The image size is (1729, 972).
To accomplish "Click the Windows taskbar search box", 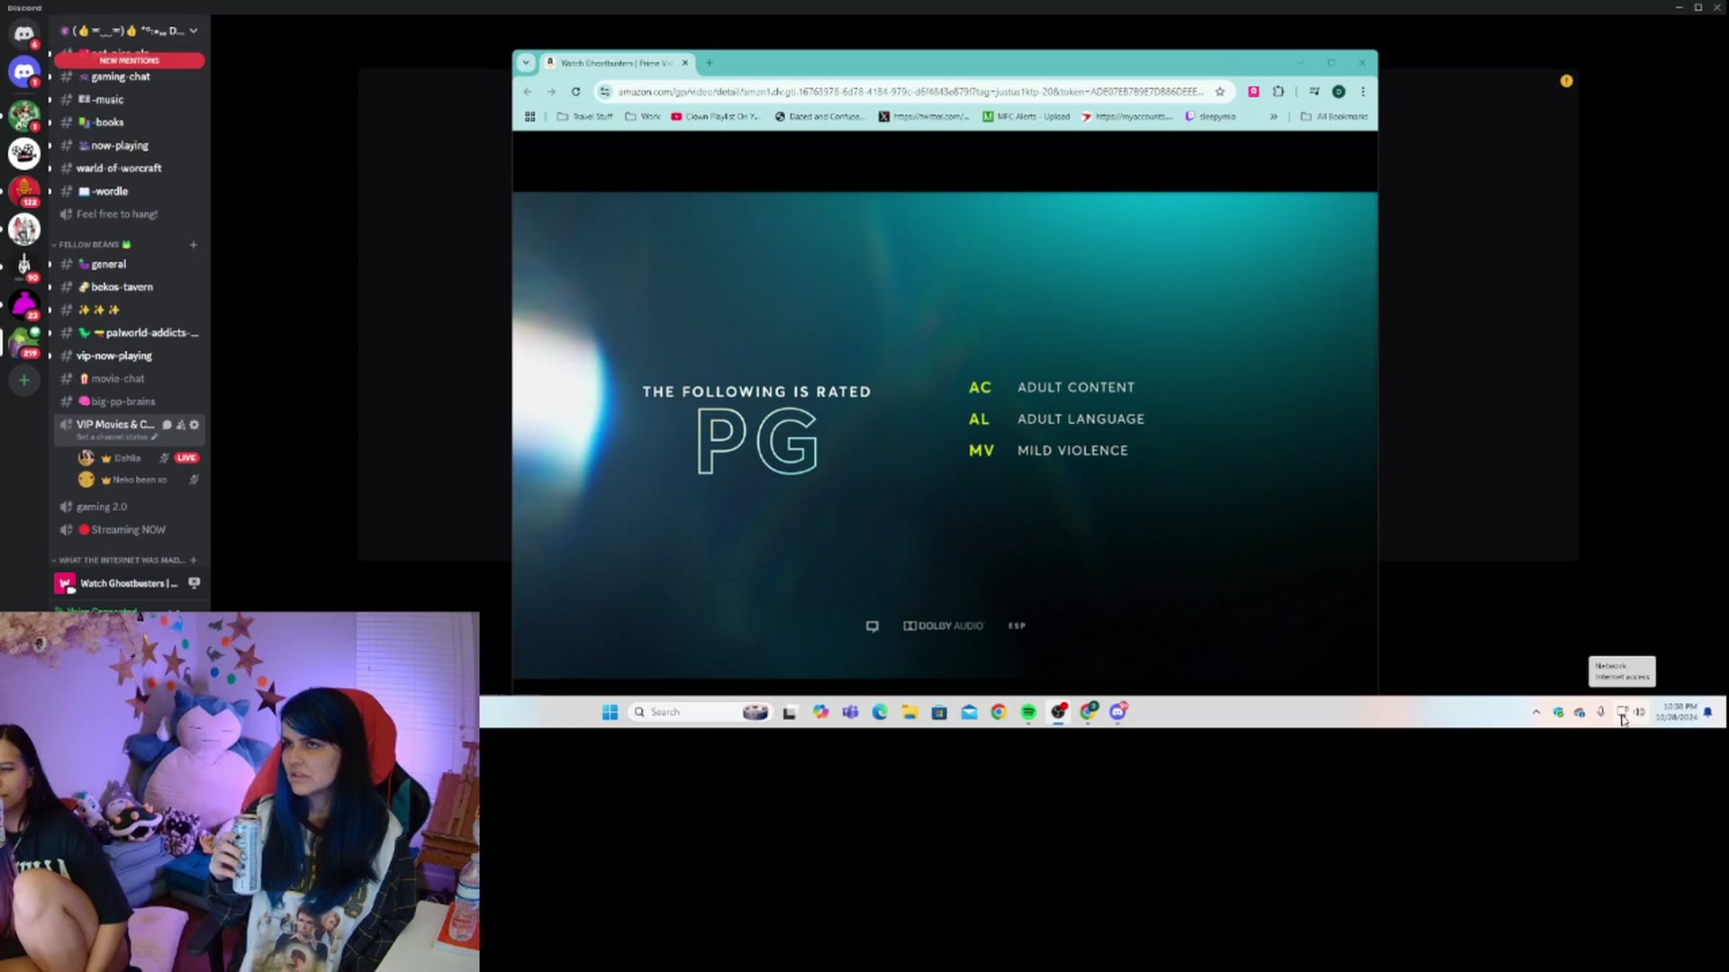I will (699, 712).
